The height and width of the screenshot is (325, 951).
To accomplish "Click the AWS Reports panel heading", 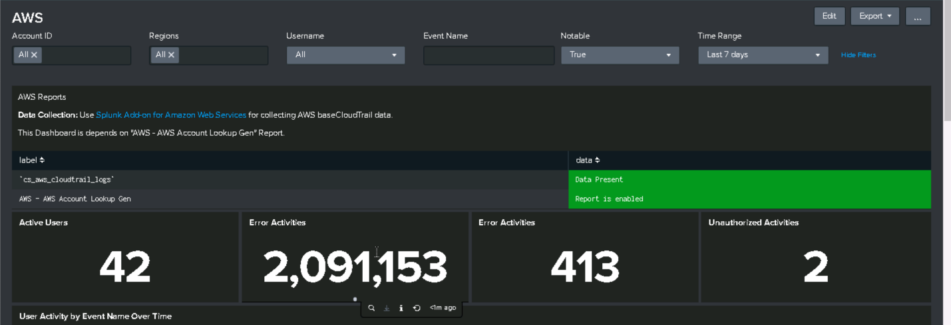I will (42, 97).
